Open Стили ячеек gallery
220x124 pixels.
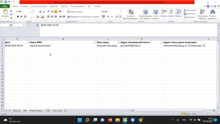[155, 14]
